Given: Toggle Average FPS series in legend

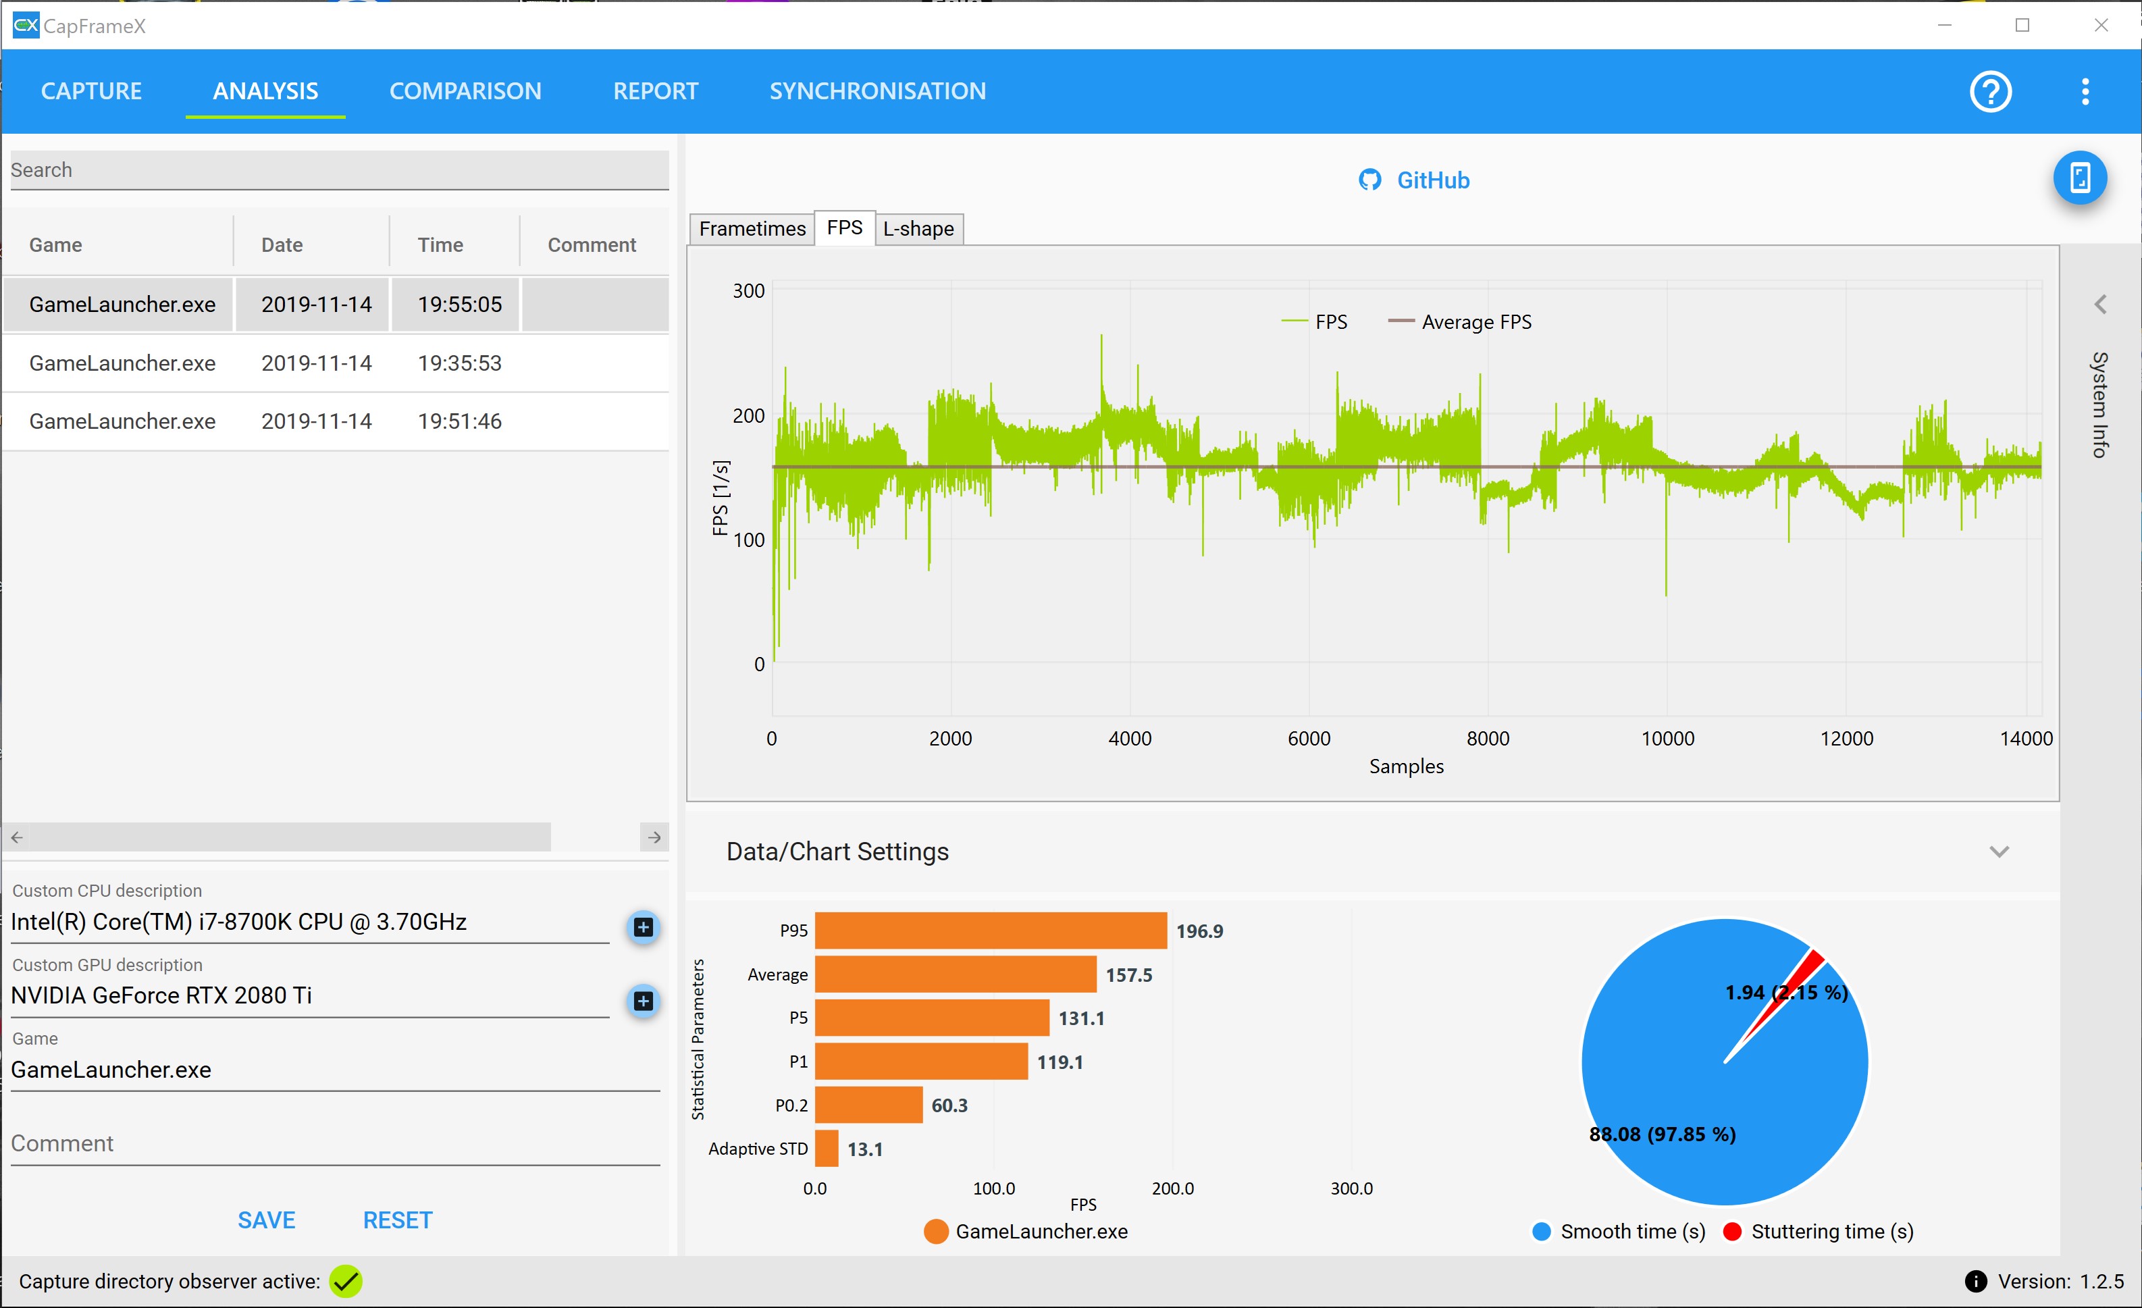Looking at the screenshot, I should point(1459,321).
